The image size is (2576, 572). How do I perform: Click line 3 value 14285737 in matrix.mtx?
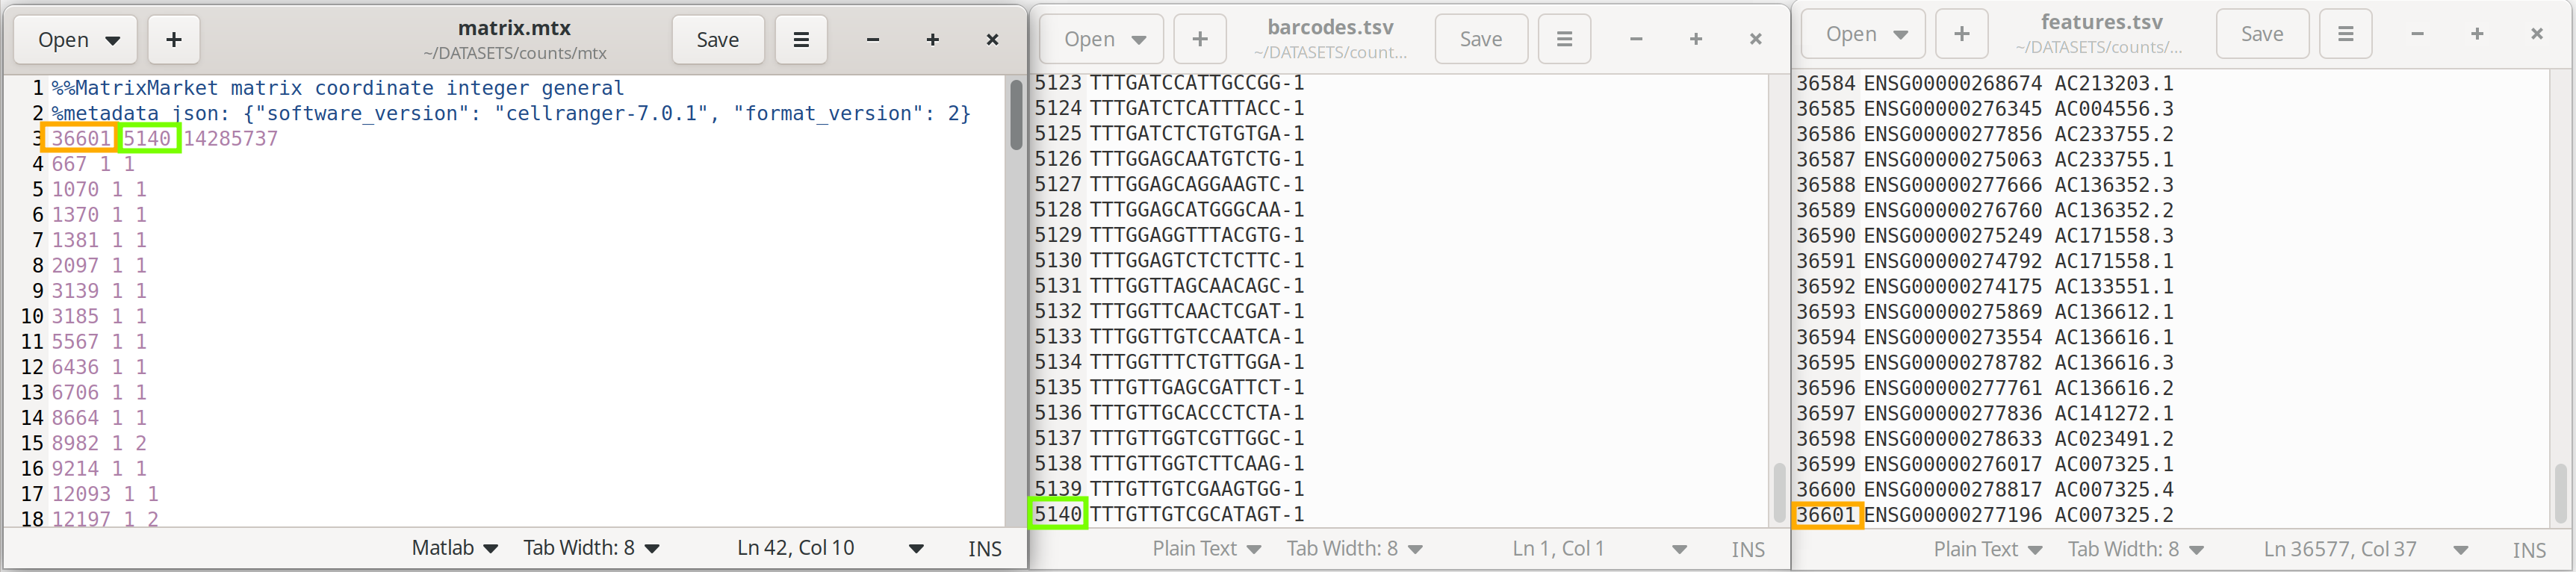click(230, 139)
